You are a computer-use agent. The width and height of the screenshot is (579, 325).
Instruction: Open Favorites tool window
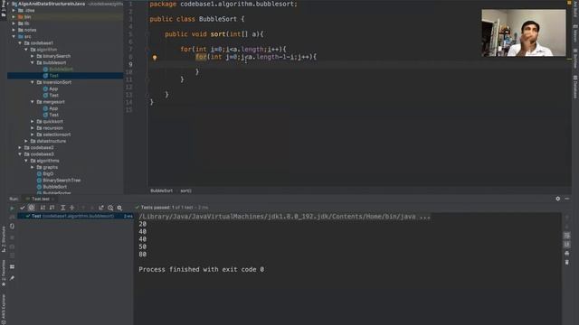pyautogui.click(x=4, y=273)
